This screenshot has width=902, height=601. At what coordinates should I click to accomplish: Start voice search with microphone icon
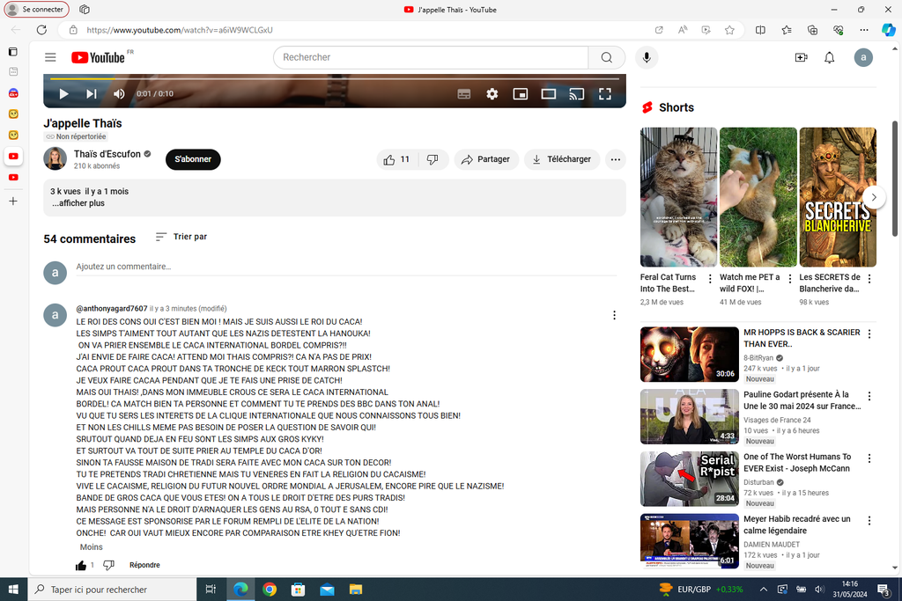coord(647,57)
